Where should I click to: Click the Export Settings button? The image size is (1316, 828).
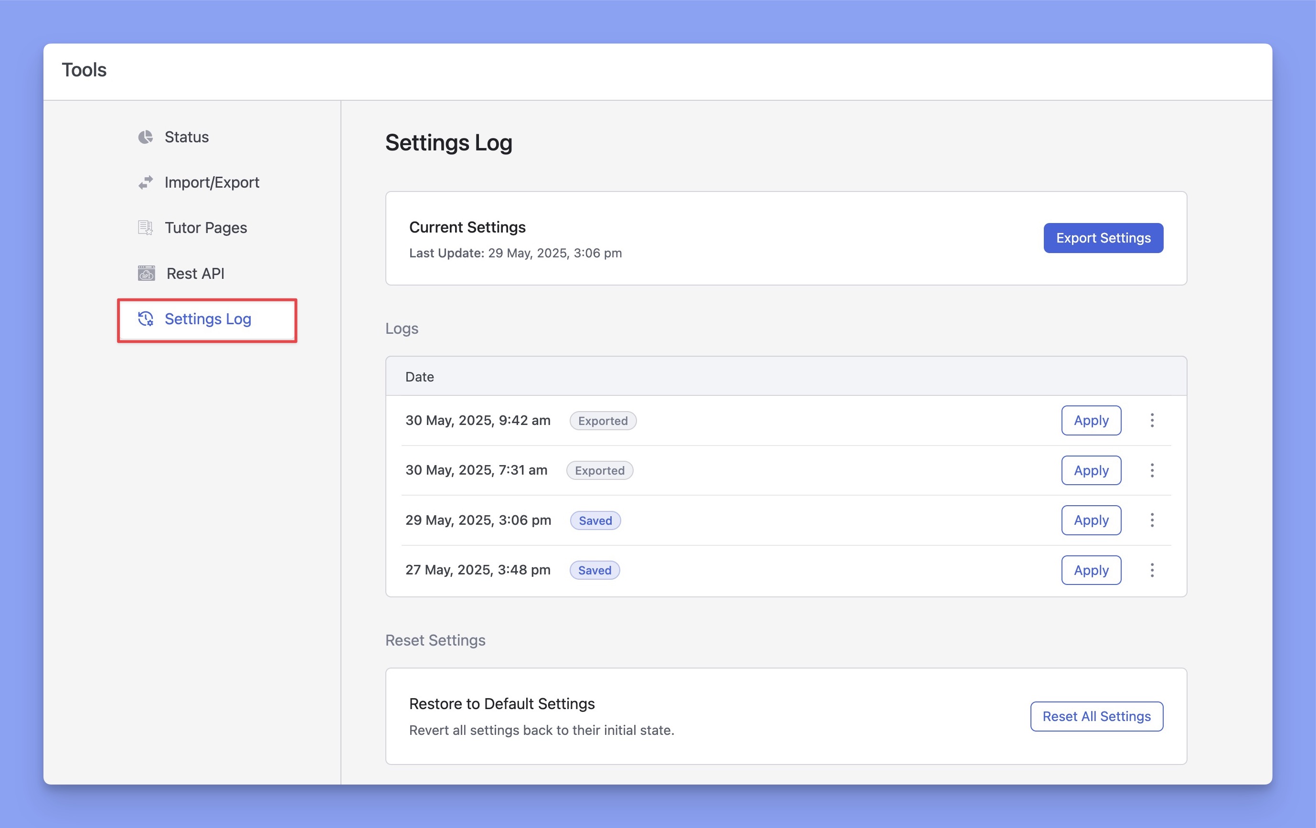pyautogui.click(x=1103, y=238)
